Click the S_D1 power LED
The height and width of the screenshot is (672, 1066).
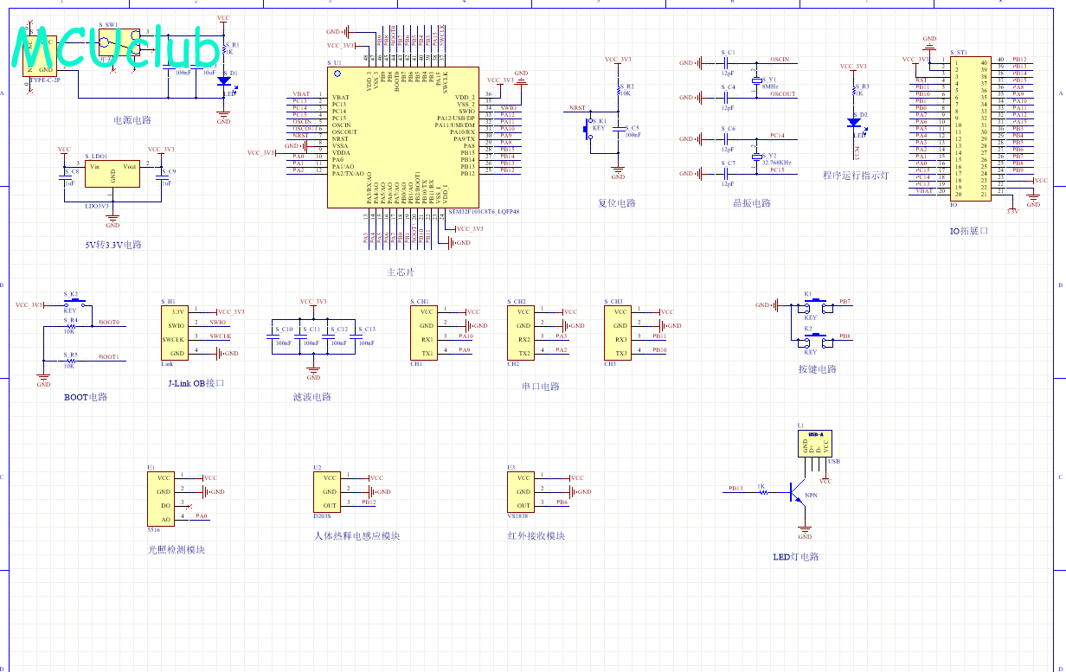point(224,80)
